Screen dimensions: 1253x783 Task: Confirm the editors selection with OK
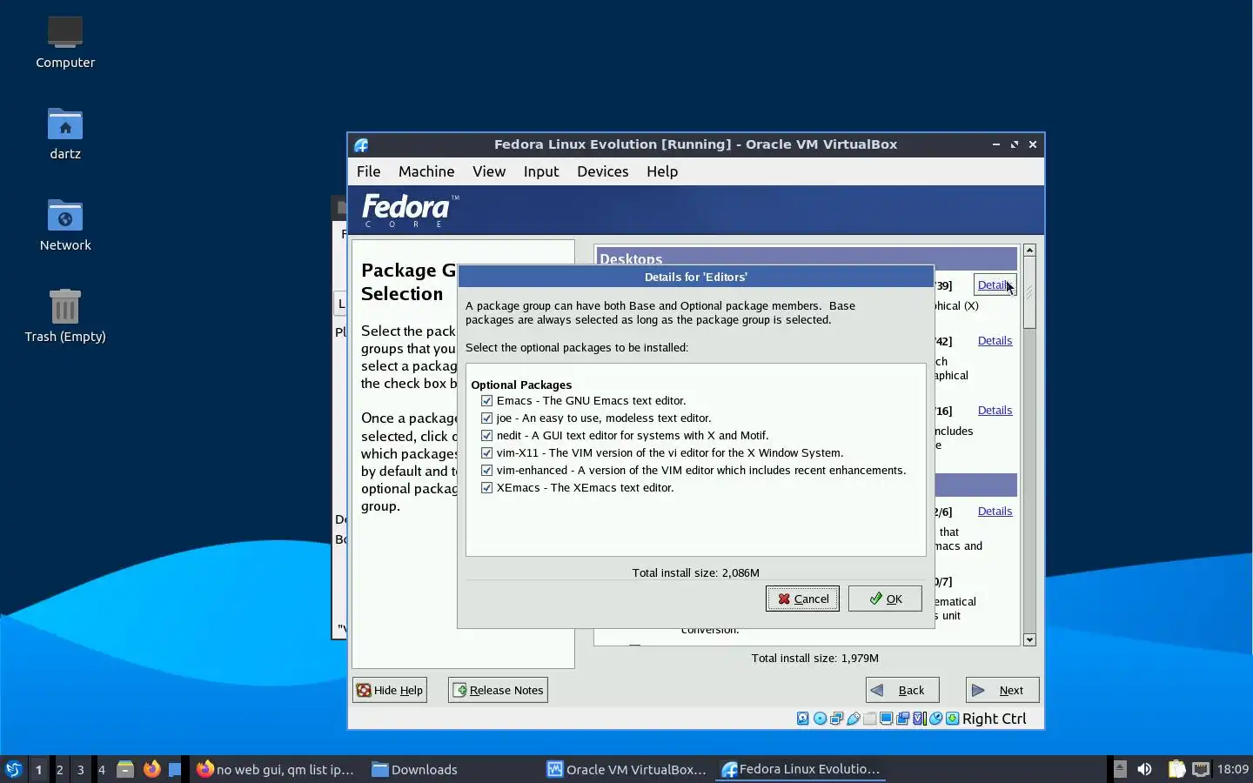click(885, 599)
